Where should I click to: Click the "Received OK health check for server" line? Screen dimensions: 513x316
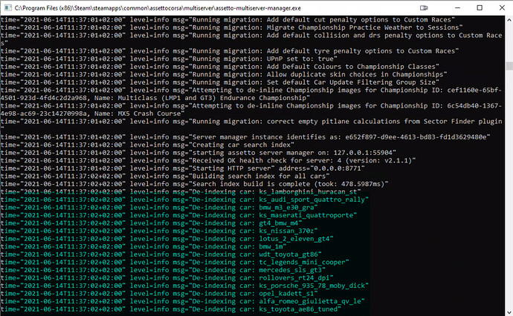click(208, 161)
